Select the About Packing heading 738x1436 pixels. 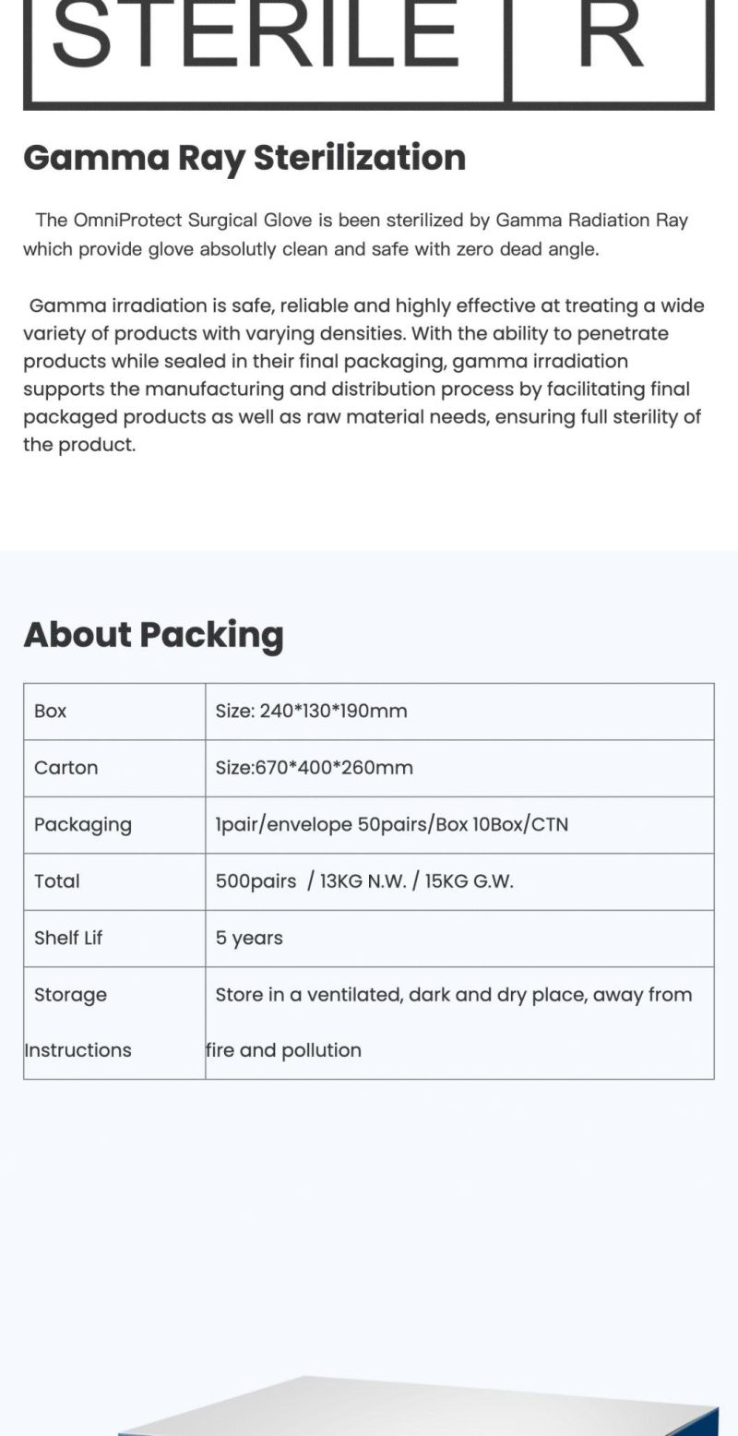click(x=153, y=635)
